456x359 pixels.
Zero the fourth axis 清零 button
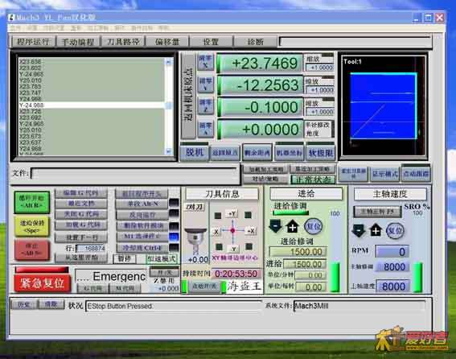[205, 129]
